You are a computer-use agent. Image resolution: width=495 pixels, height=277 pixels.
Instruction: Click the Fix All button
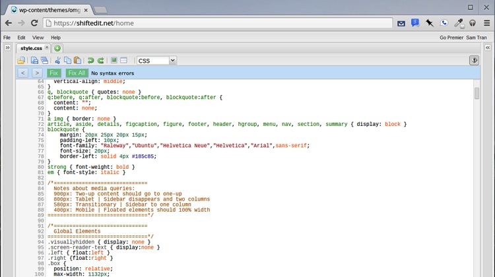(77, 73)
